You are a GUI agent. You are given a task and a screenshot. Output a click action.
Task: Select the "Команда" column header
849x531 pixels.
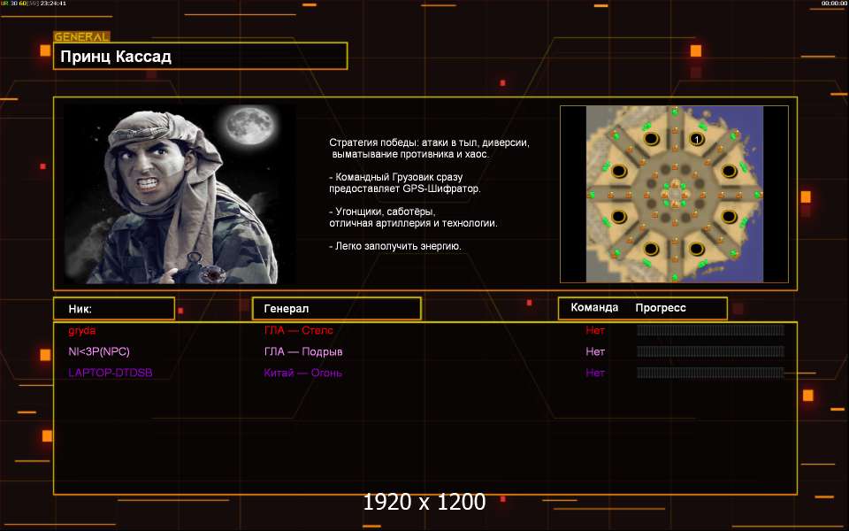pyautogui.click(x=594, y=309)
